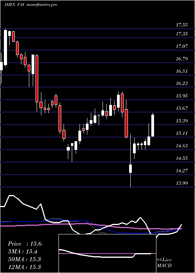Click the MACD inset chart box
The height and width of the screenshot is (273, 195).
pos(107,253)
